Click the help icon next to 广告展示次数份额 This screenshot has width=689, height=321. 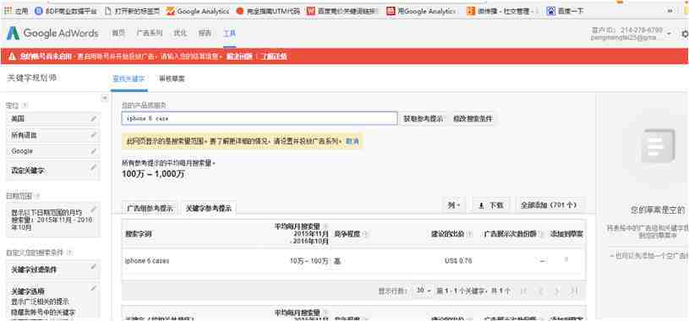click(x=541, y=235)
